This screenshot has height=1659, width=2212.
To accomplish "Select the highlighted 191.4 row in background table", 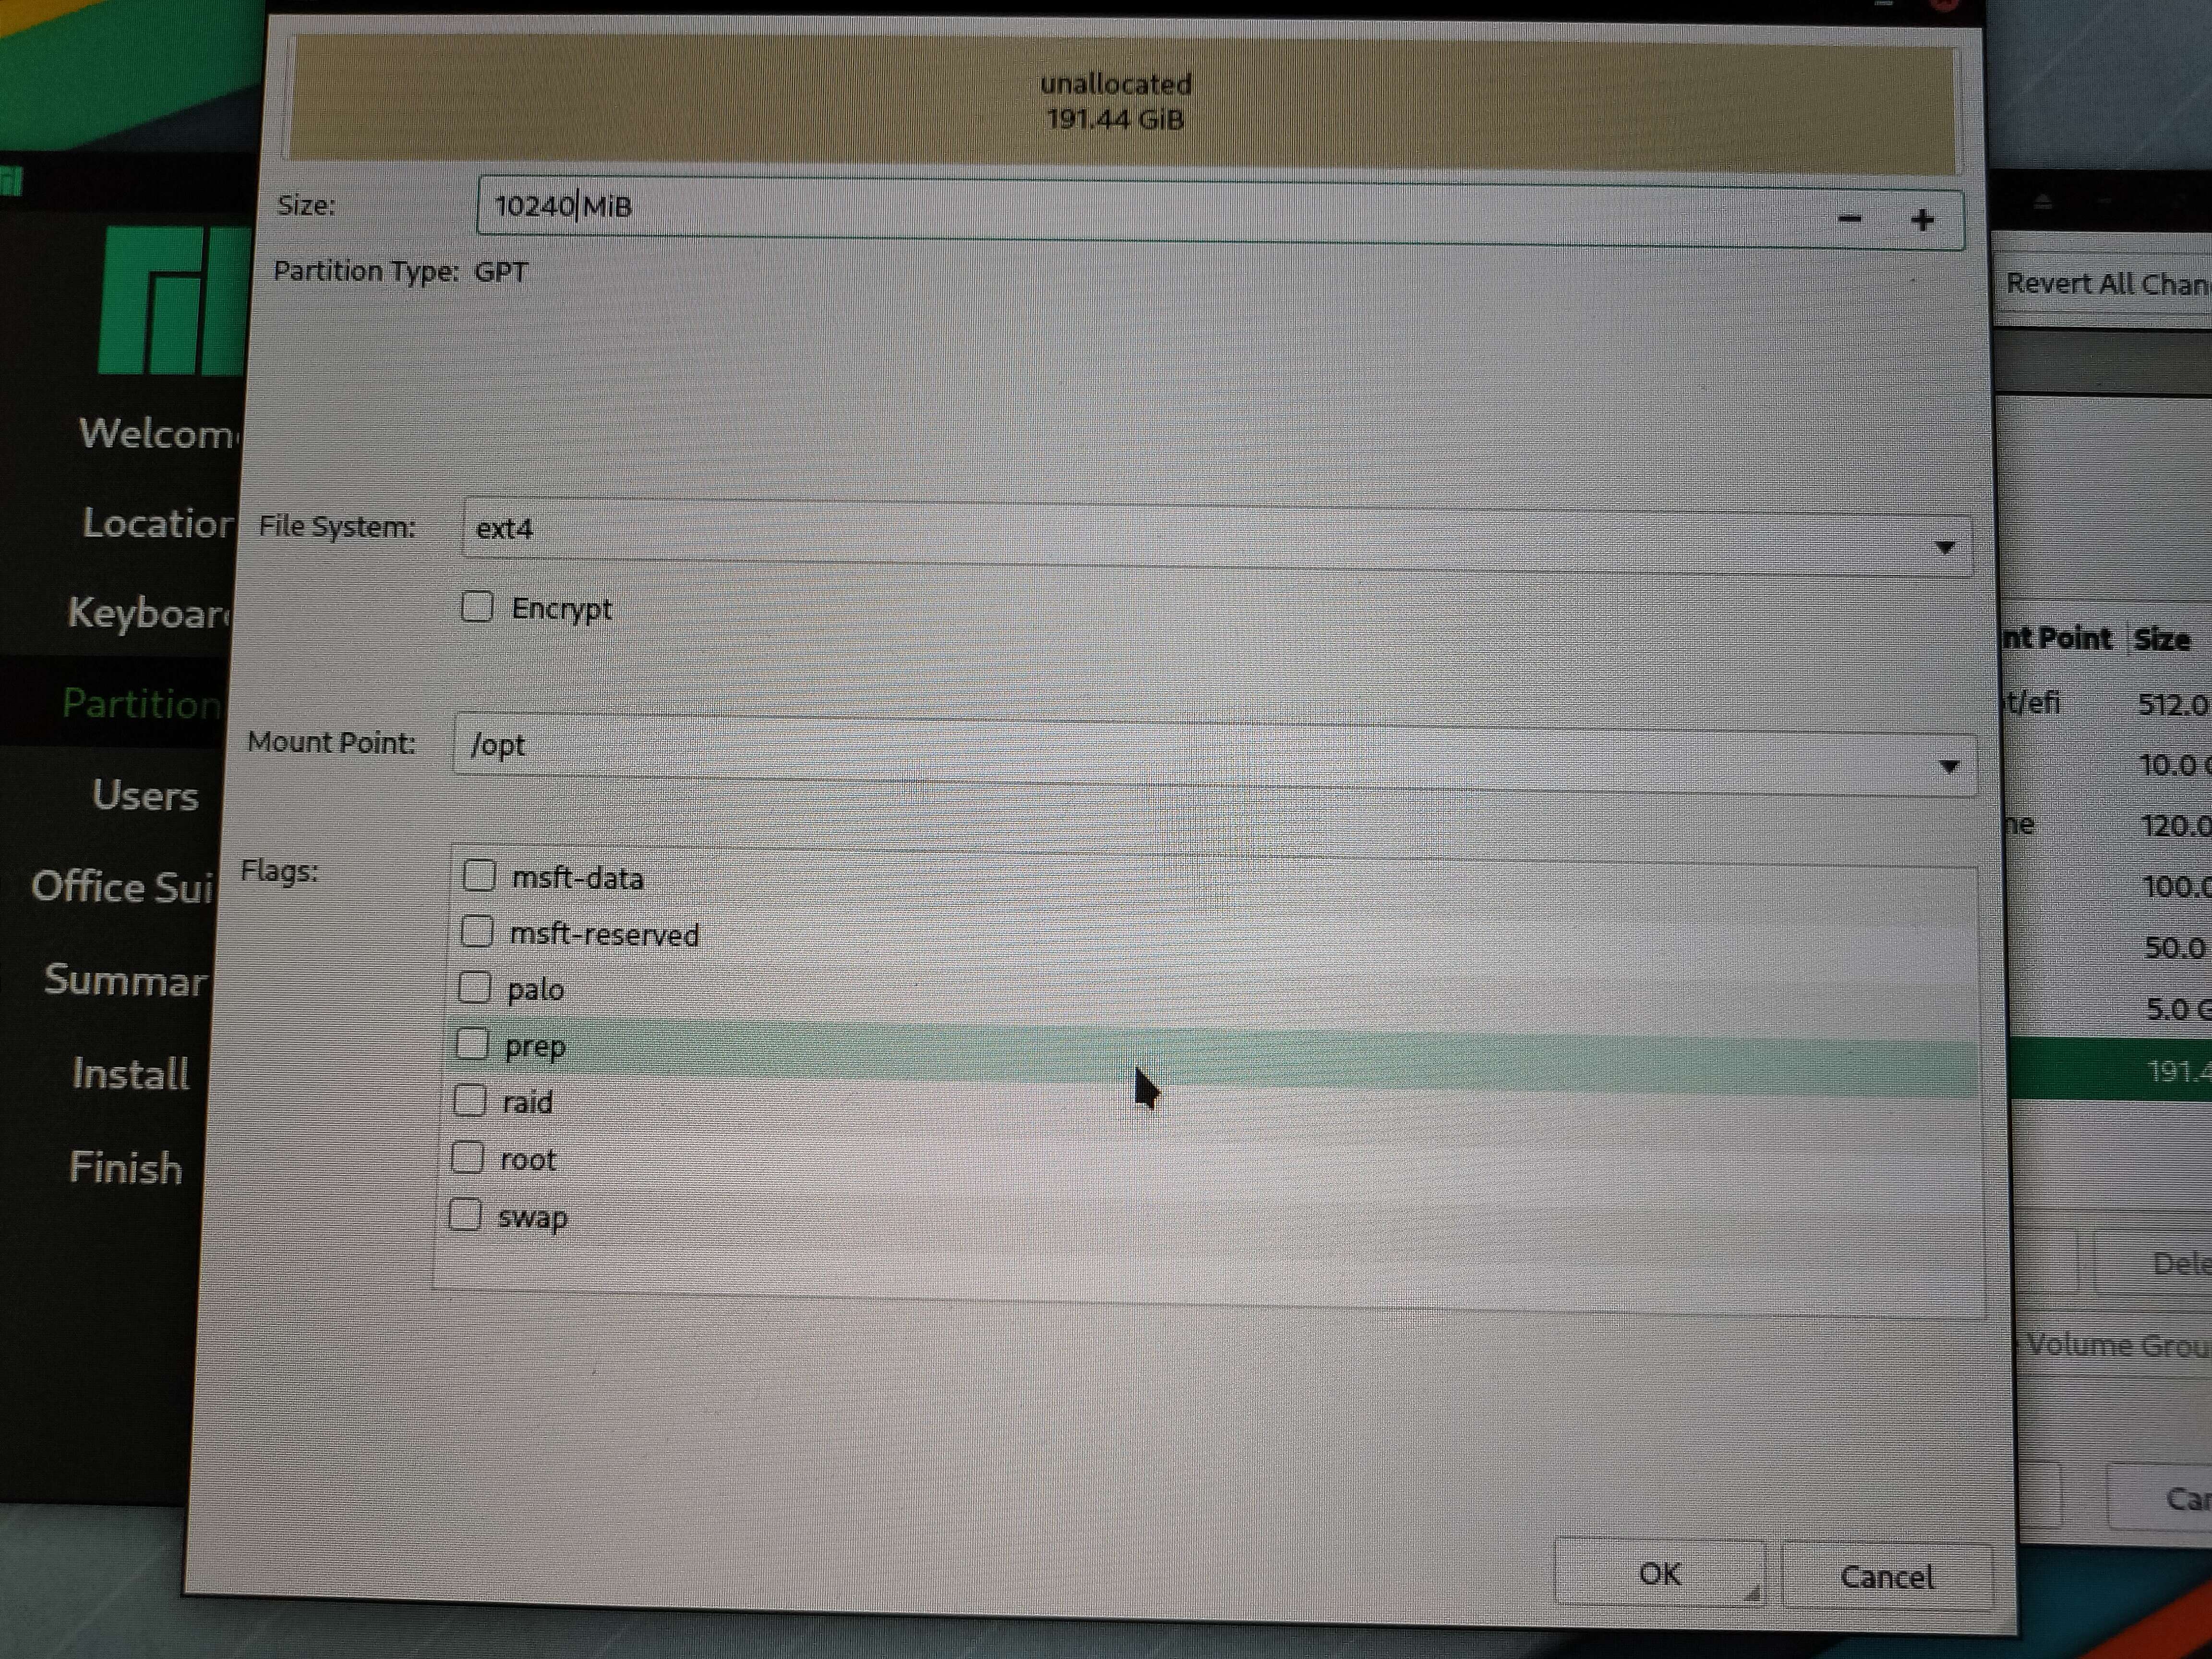I will 2112,1071.
